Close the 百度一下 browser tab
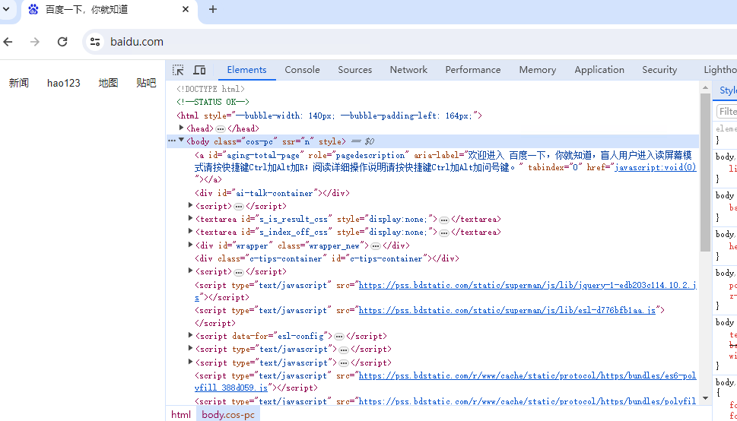Screen dimensions: 737x421 186,9
